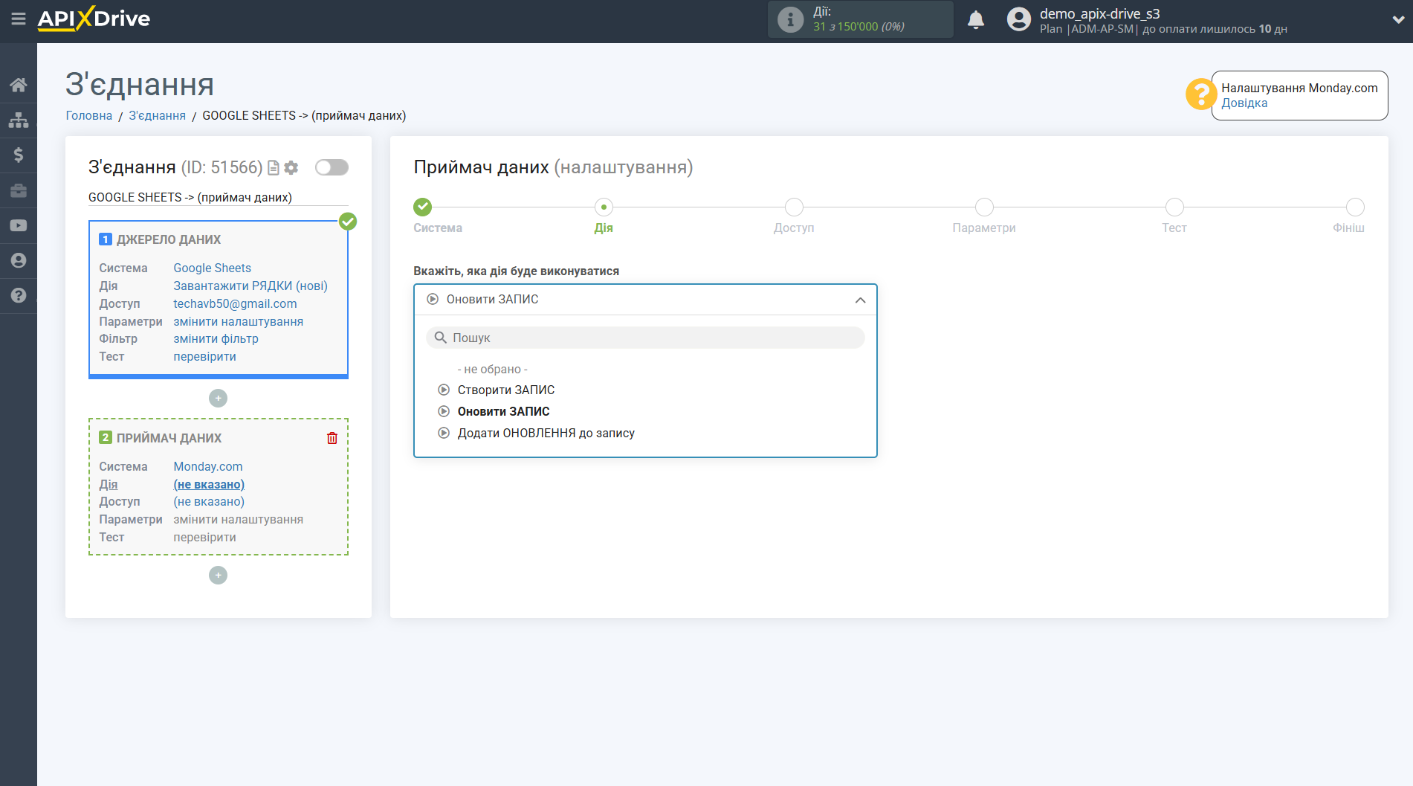The height and width of the screenshot is (786, 1413).
Task: Click receiver Дія '(не вказано)' link
Action: [209, 485]
